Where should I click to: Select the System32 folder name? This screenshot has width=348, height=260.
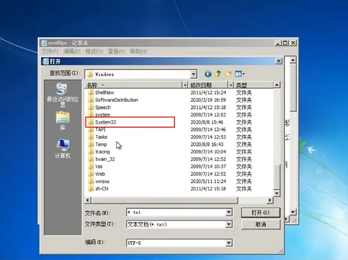click(106, 122)
